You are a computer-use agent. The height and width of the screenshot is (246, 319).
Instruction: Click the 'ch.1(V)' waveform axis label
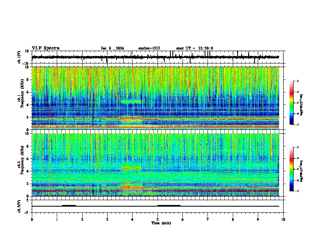click(19, 57)
